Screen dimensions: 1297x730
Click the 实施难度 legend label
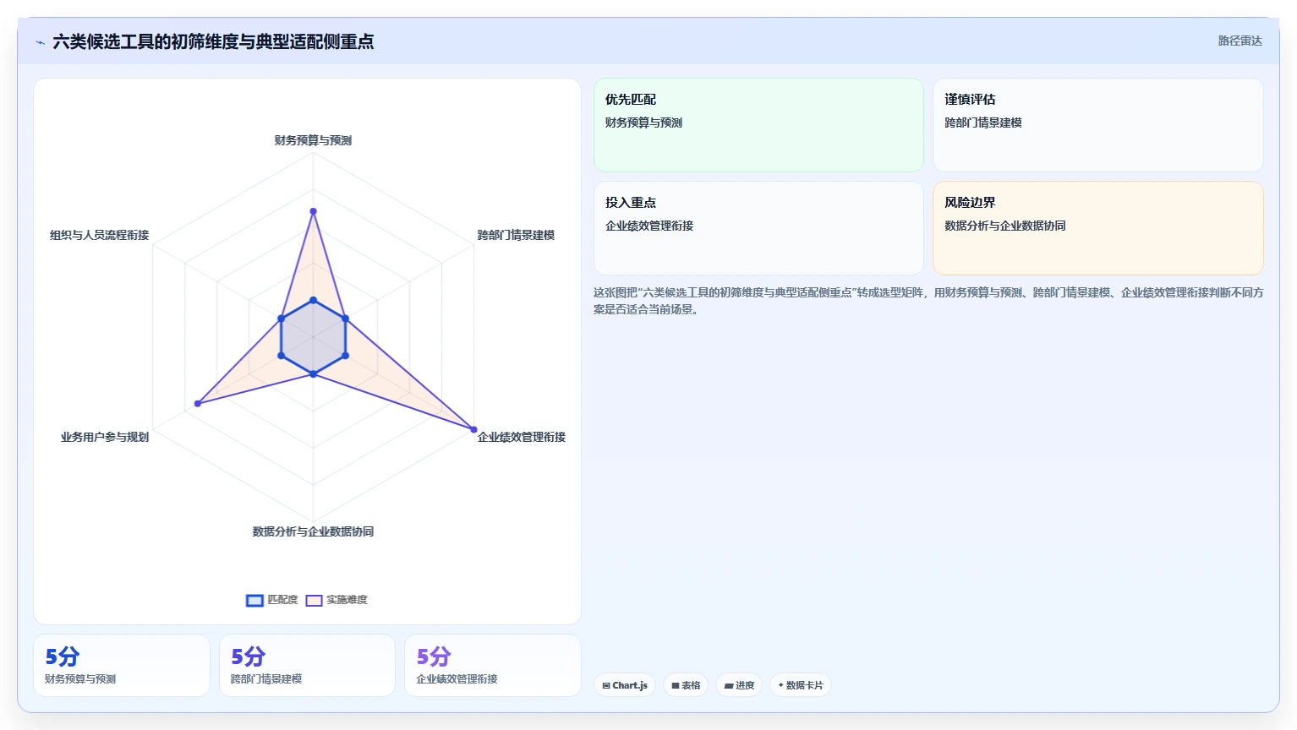coord(347,600)
